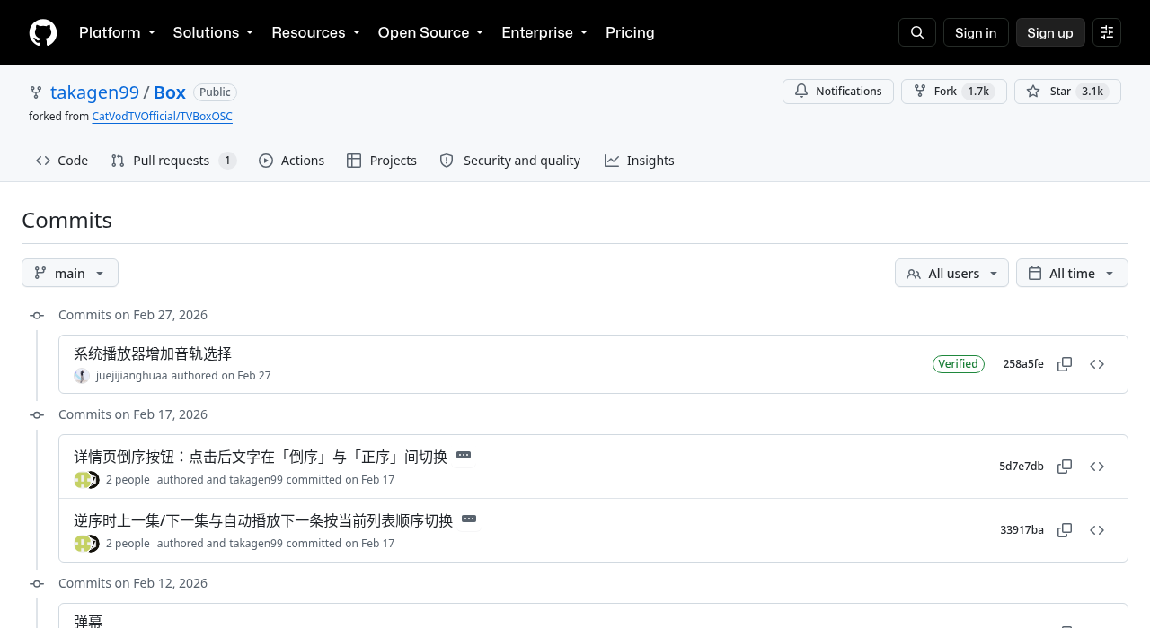Expand the description of commit 33917ba
This screenshot has height=628, width=1150.
469,519
